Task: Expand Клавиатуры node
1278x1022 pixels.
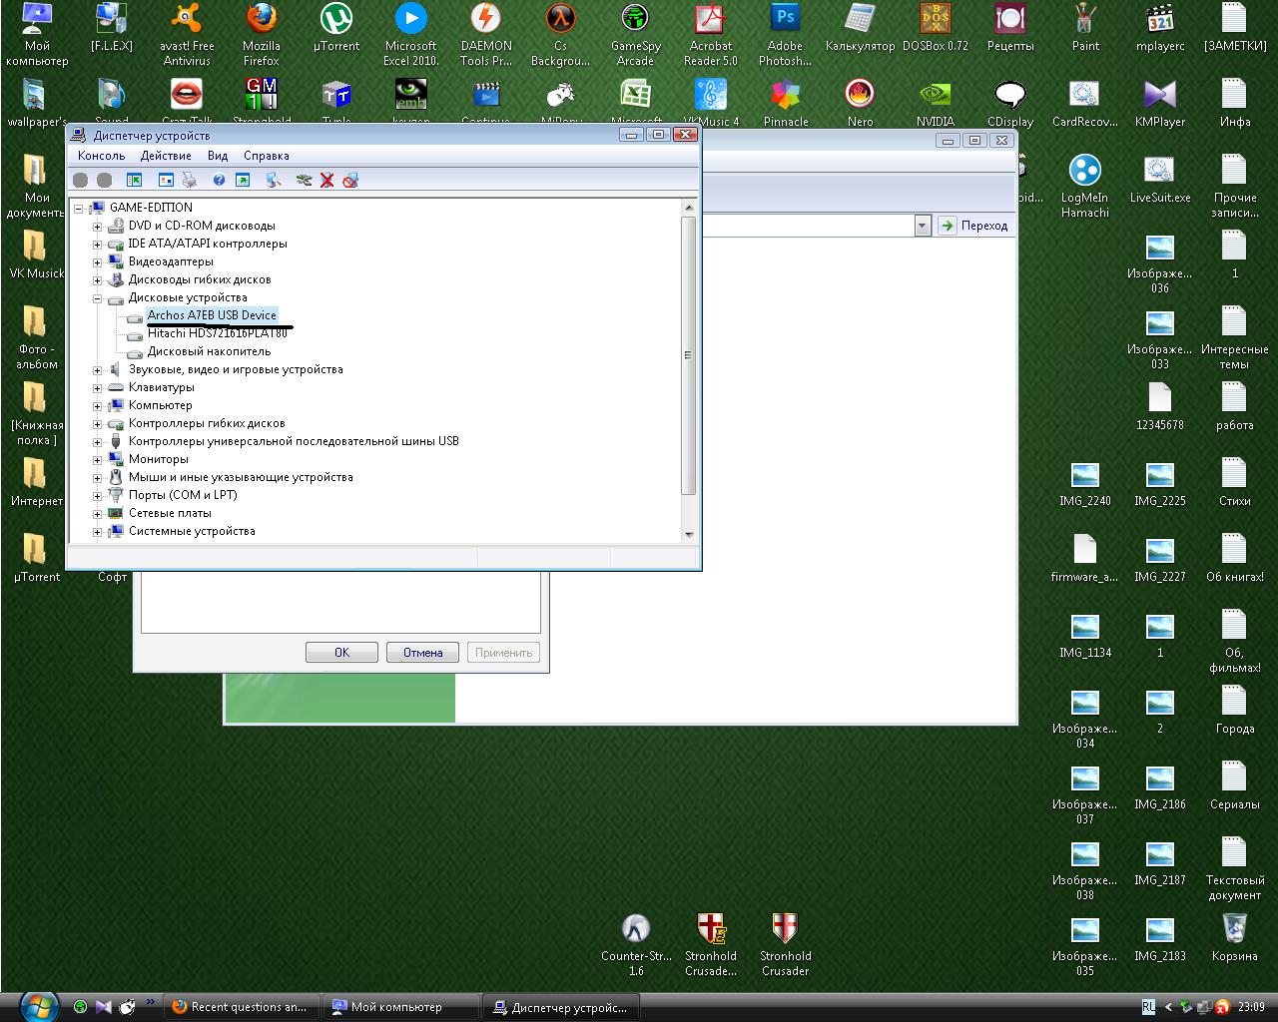Action: [98, 387]
